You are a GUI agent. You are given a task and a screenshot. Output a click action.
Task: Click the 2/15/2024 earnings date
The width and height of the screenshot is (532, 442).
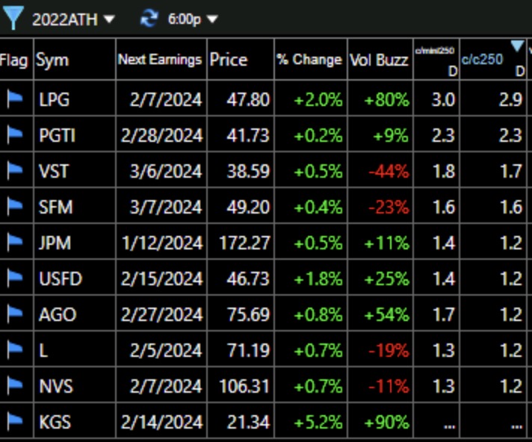[162, 279]
